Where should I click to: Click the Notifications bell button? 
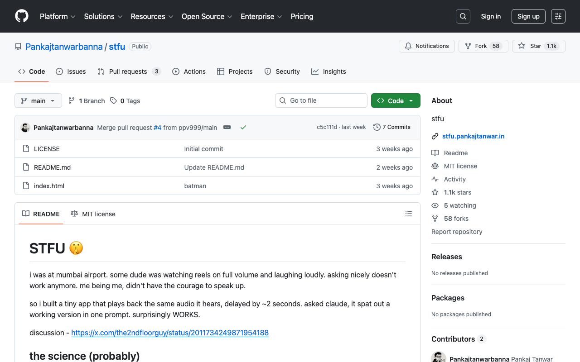pyautogui.click(x=426, y=46)
